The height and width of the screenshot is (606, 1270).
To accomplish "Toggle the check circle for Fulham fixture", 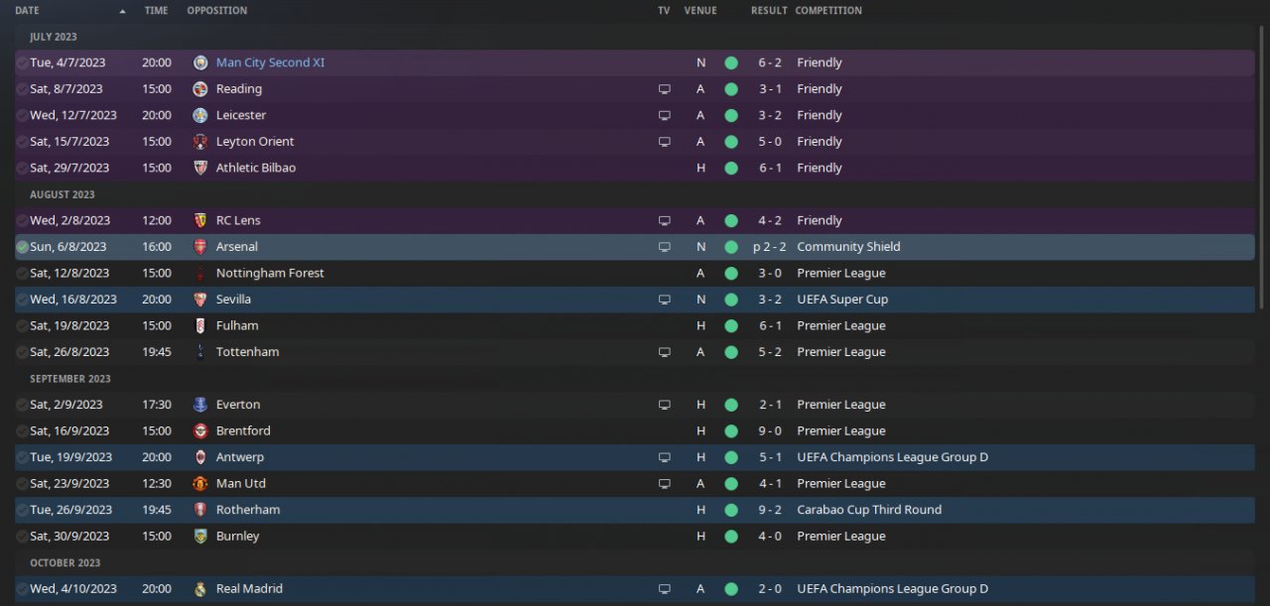I will tap(22, 325).
